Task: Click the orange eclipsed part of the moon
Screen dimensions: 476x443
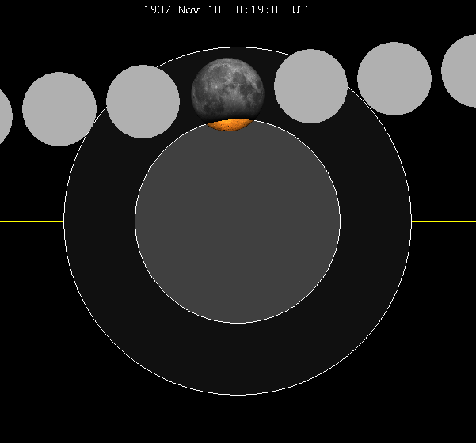Action: 230,125
